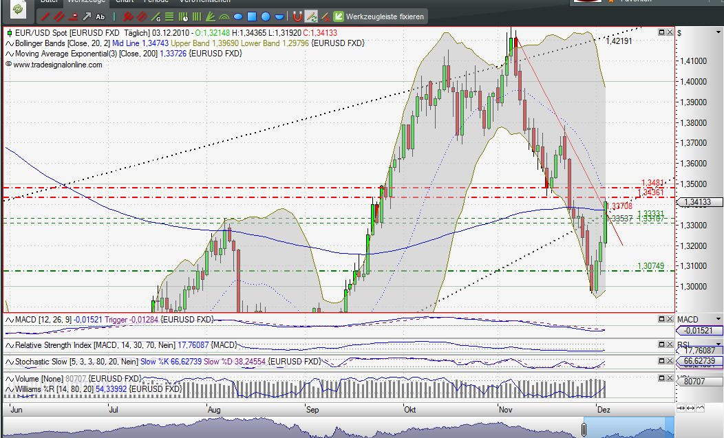
Task: Select the blue ellipse drawing tool
Action: point(238,17)
